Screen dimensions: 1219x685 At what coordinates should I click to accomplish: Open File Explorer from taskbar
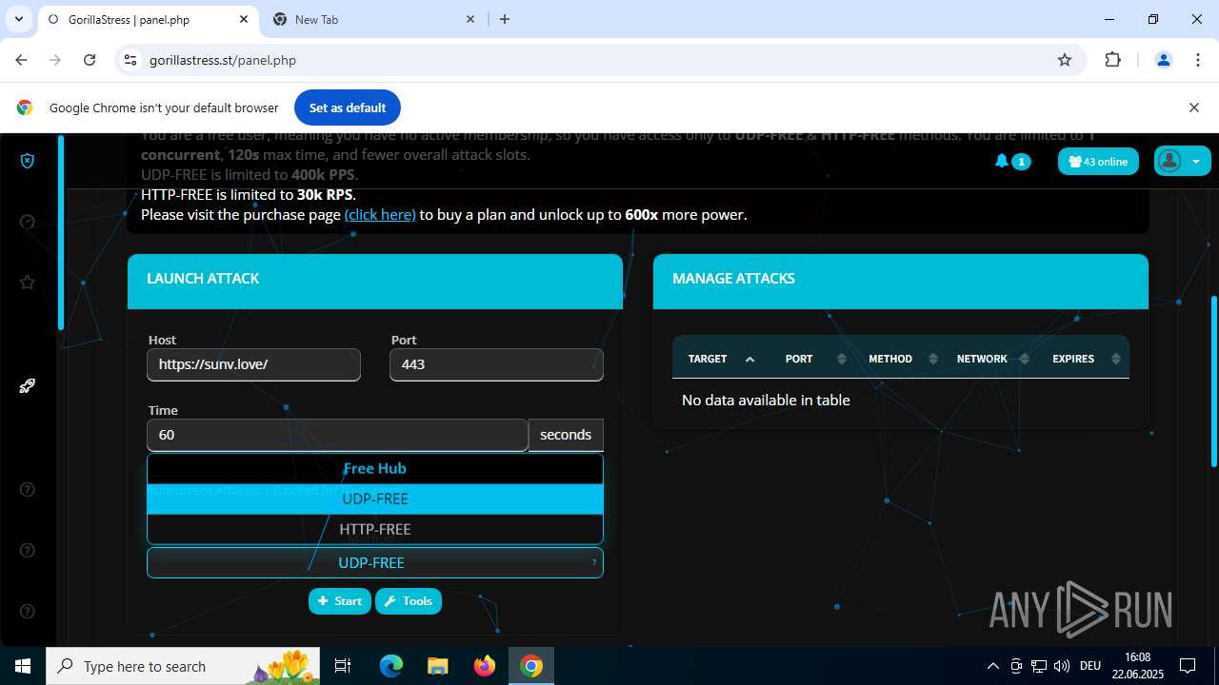point(437,666)
